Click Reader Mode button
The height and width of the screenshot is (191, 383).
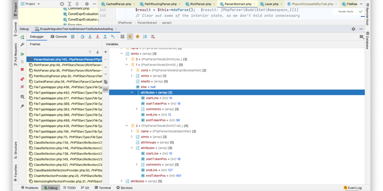[x=346, y=11]
